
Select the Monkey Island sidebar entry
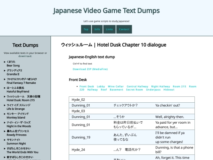18,116
